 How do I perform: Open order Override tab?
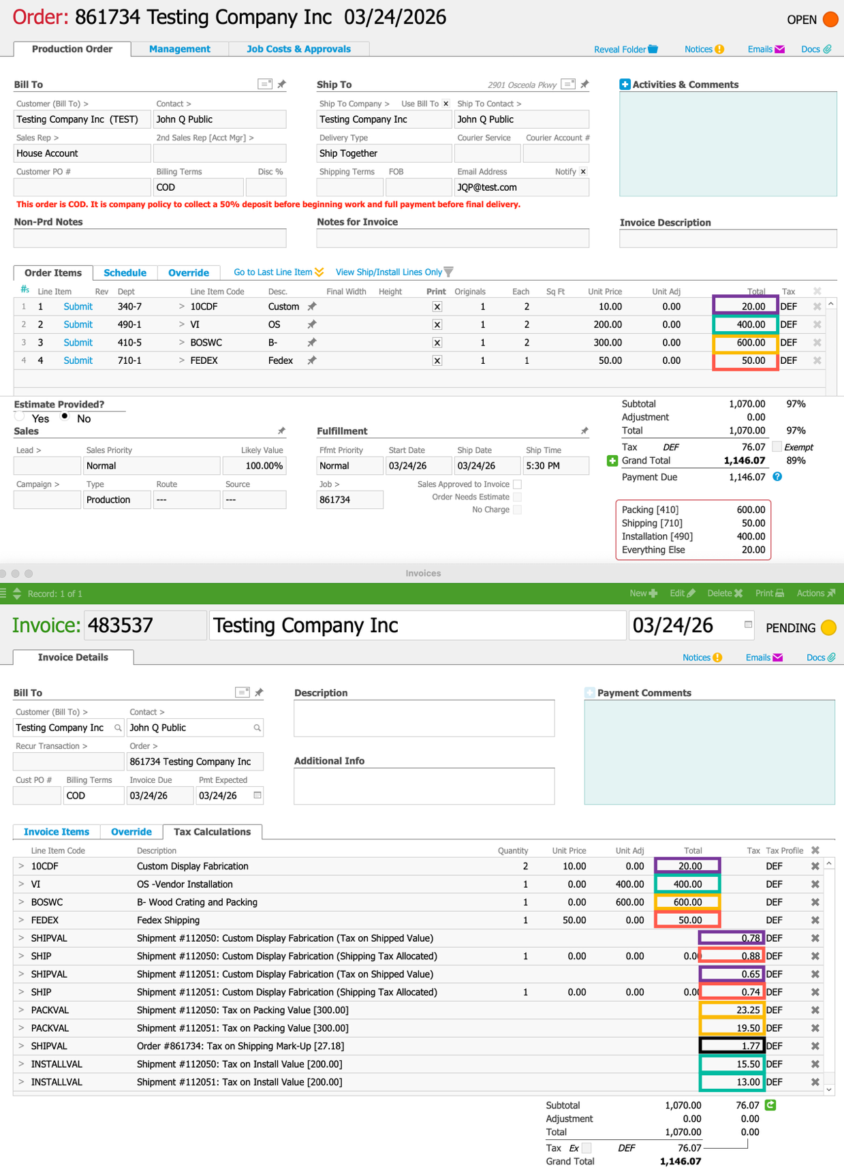189,273
